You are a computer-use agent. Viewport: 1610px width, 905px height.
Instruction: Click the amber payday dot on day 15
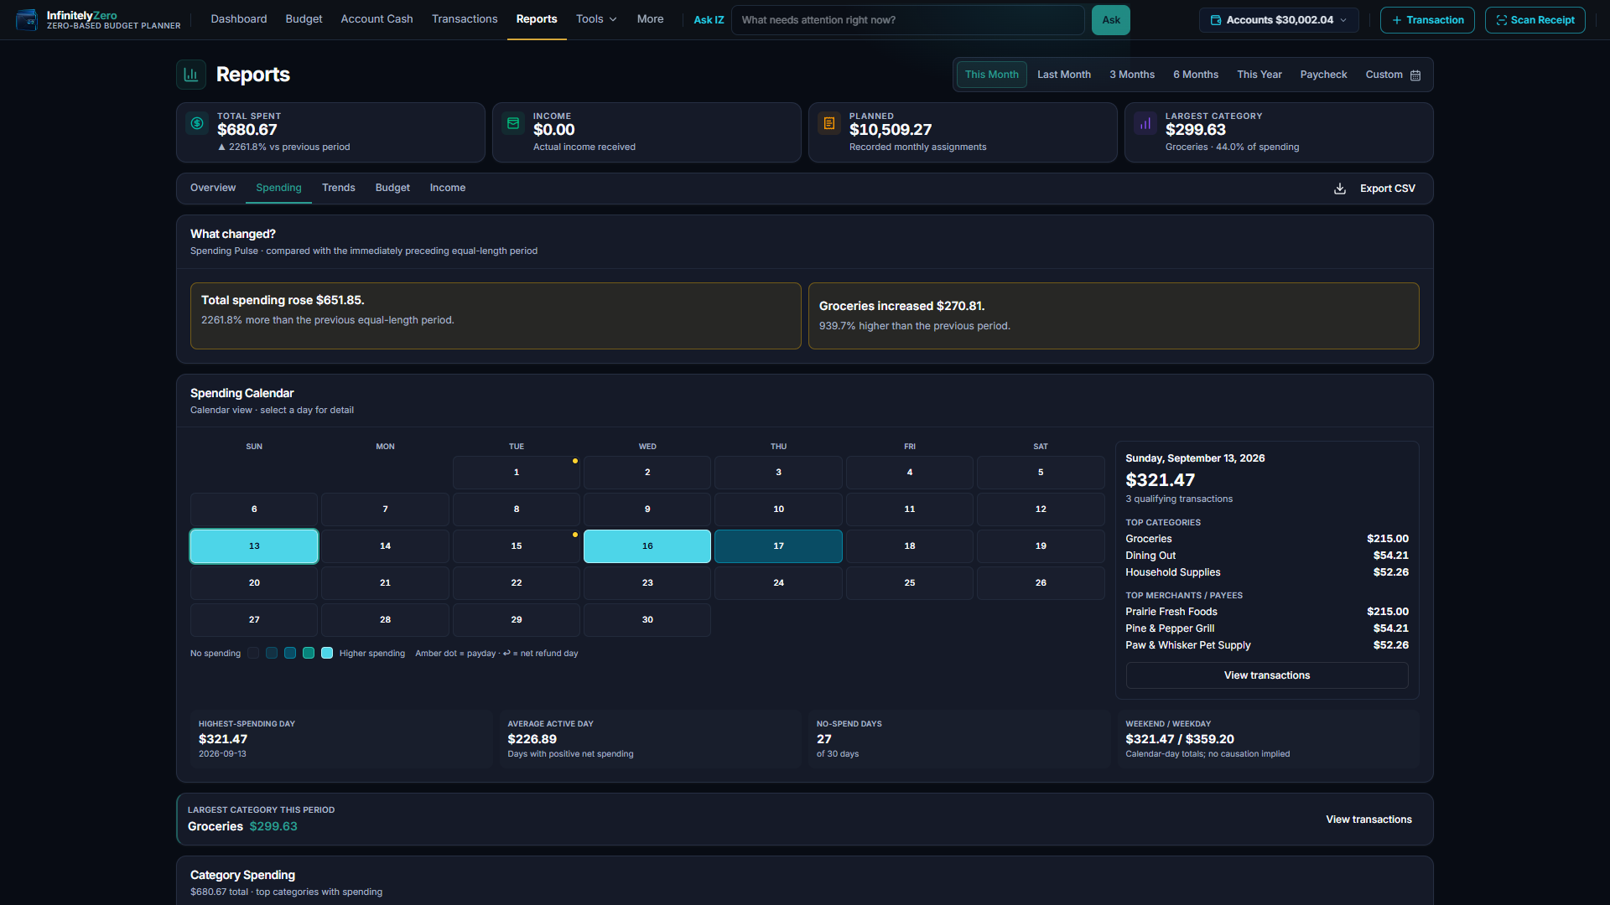tap(575, 535)
